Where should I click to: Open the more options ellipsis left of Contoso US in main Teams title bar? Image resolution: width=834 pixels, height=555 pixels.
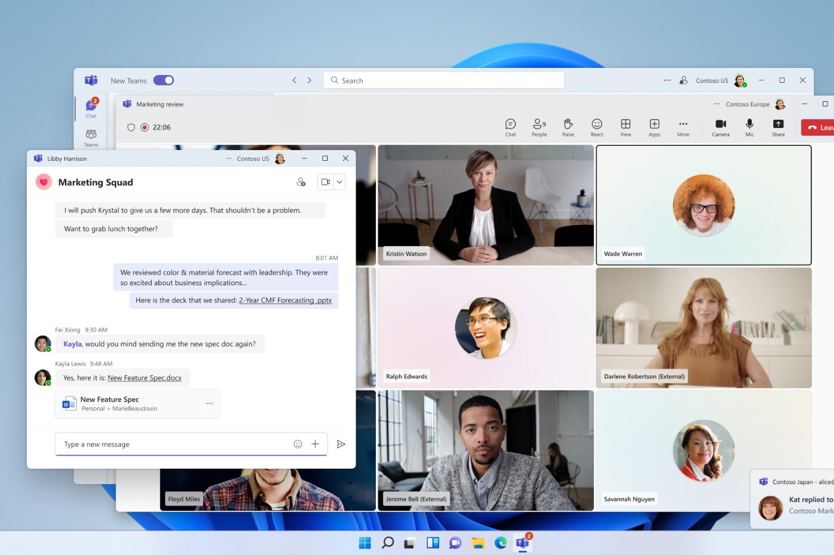click(667, 80)
